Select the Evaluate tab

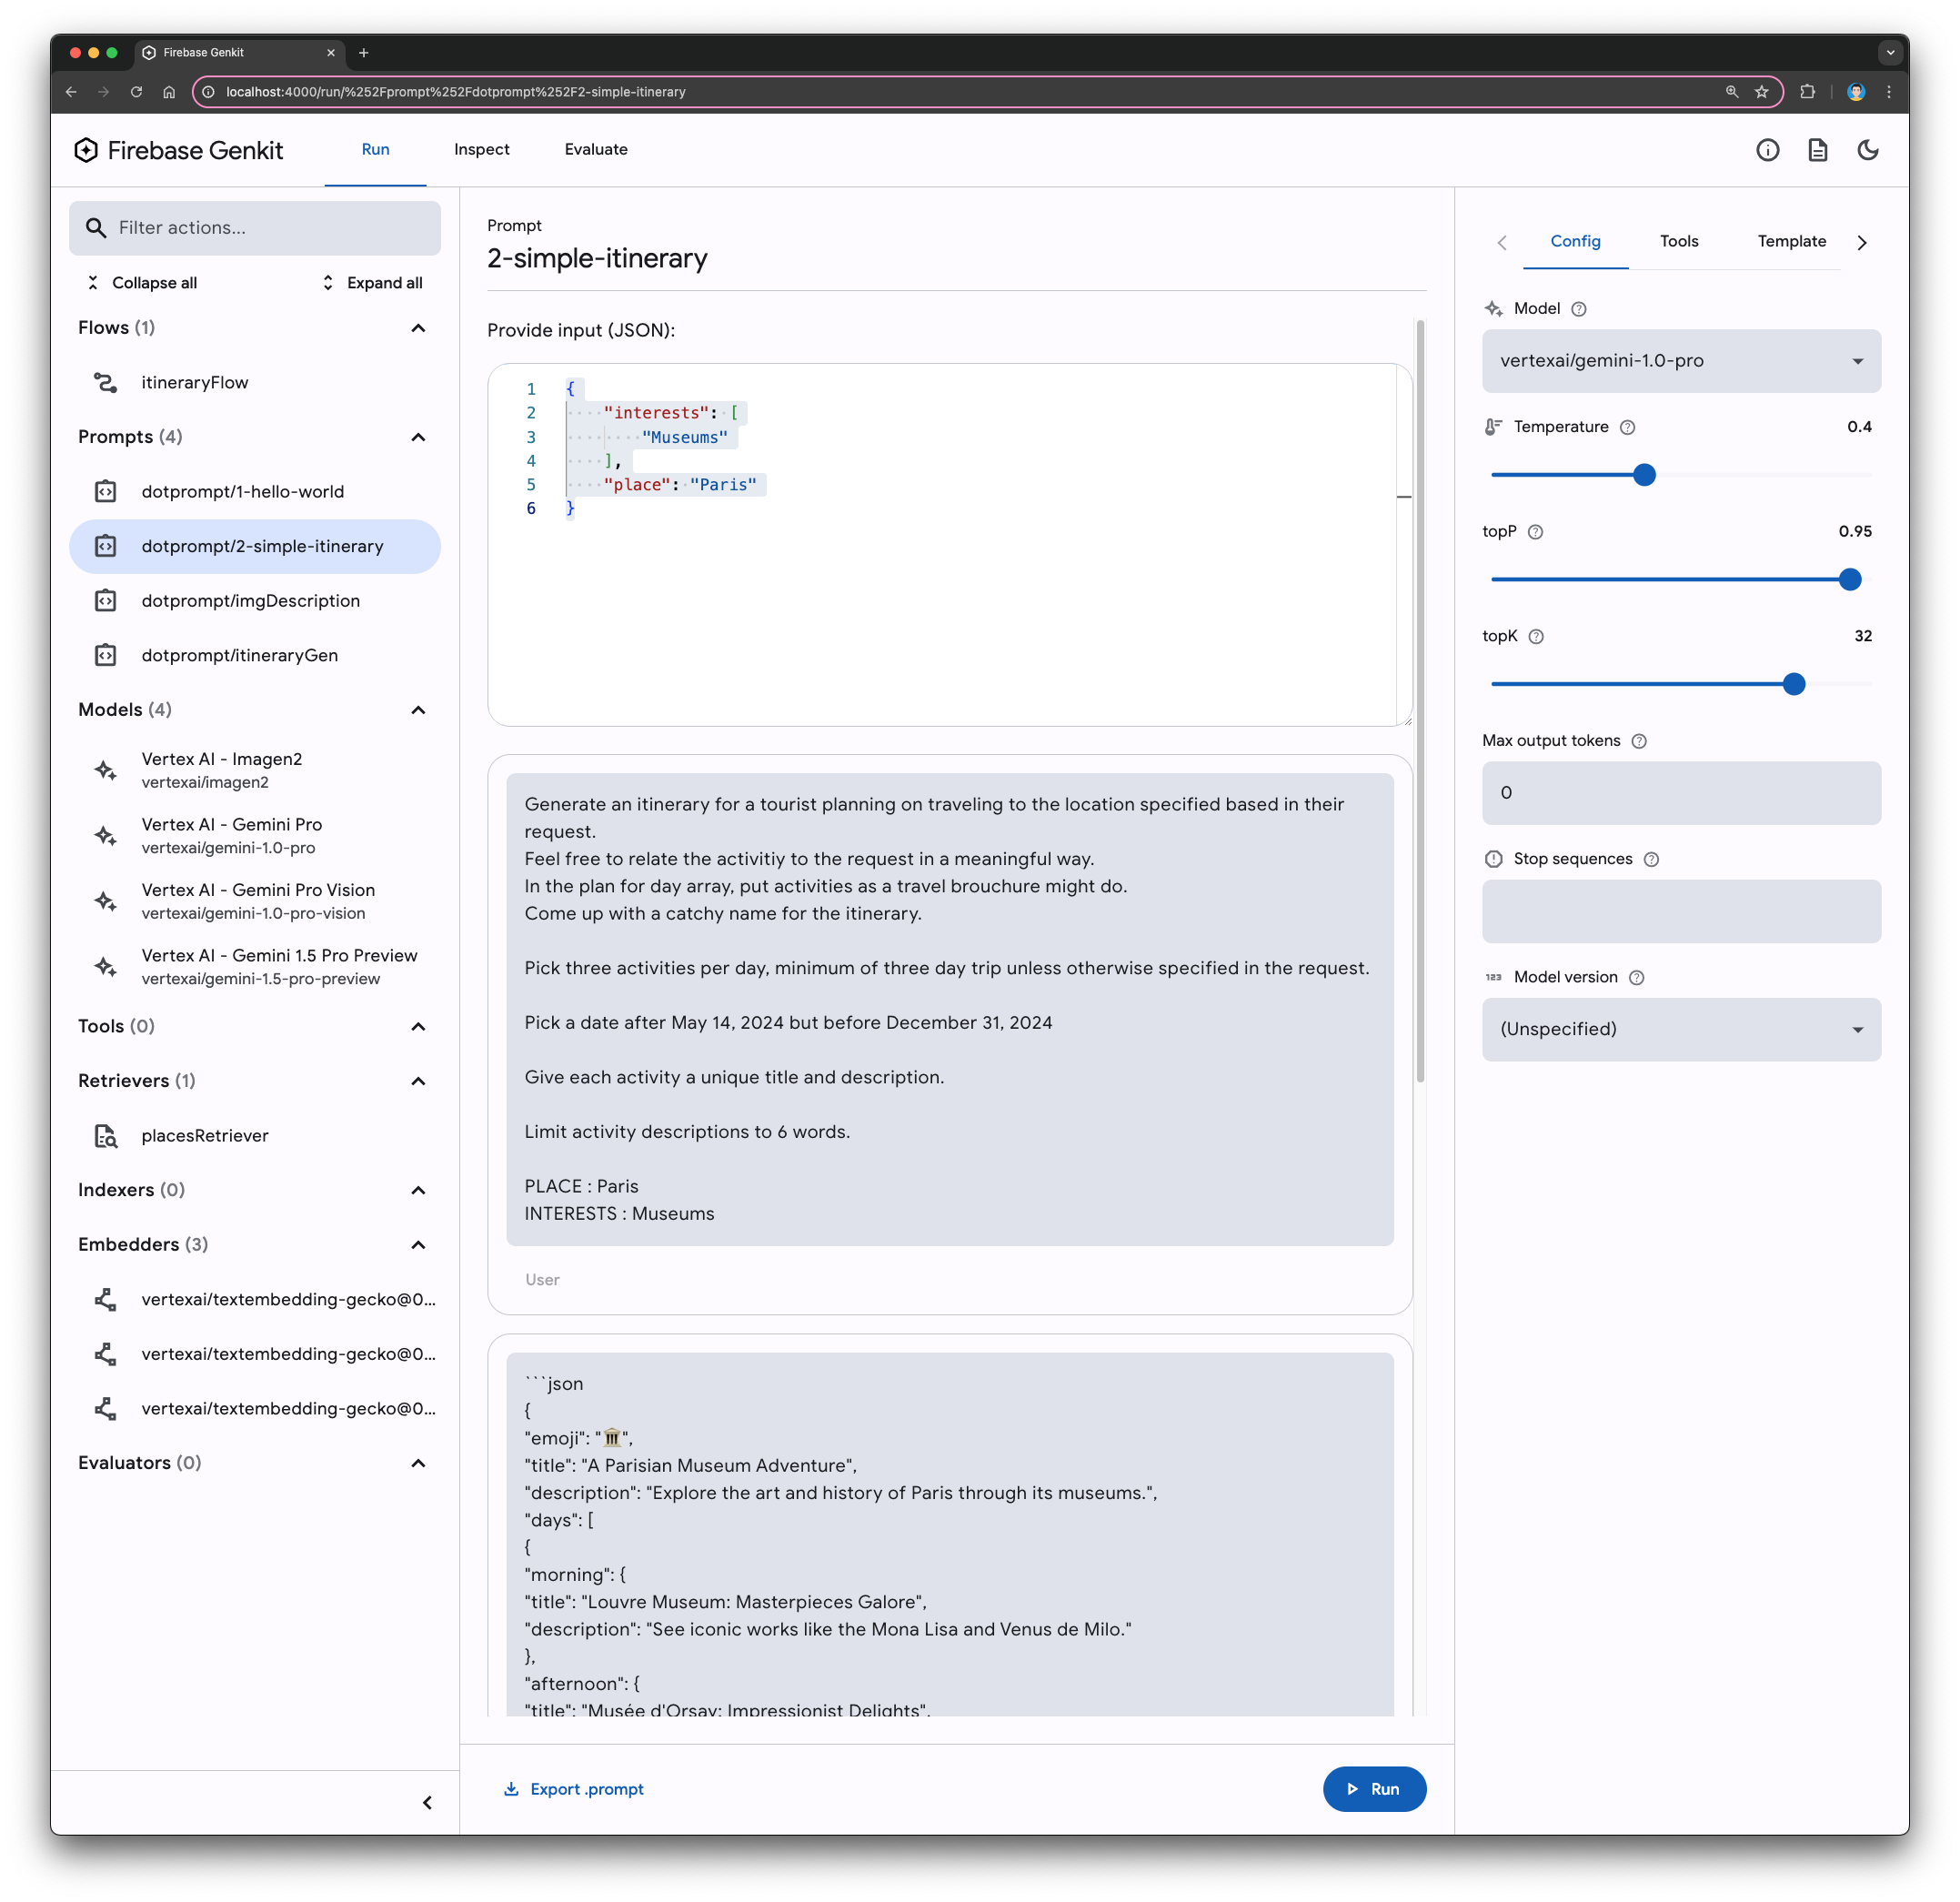(x=595, y=149)
